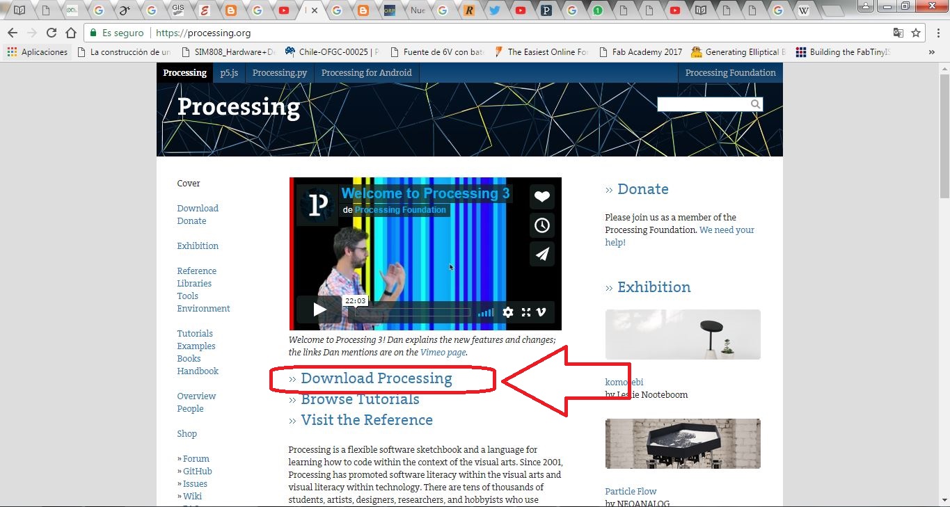
Task: Open the Exhibition heading in the right column
Action: click(654, 287)
